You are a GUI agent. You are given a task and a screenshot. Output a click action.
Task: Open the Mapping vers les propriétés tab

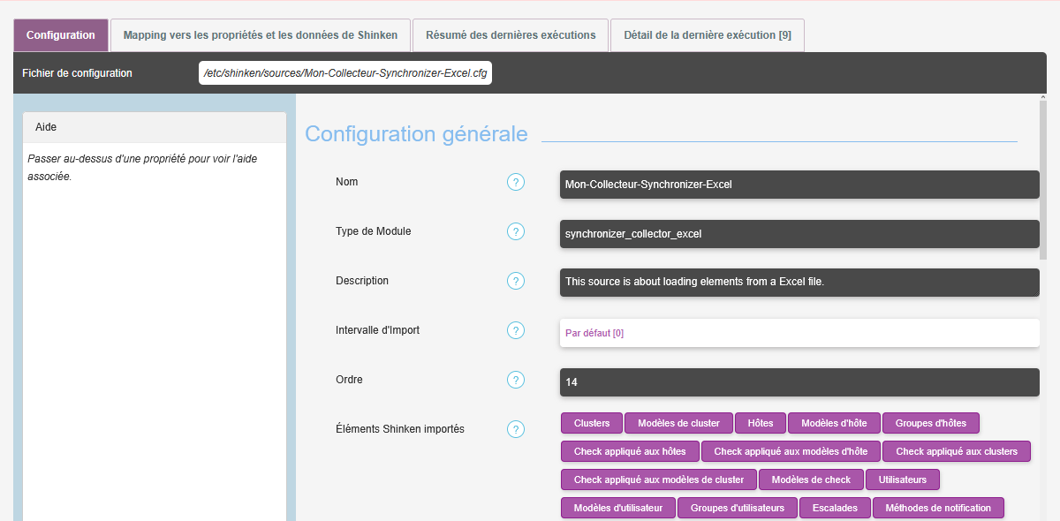click(261, 35)
